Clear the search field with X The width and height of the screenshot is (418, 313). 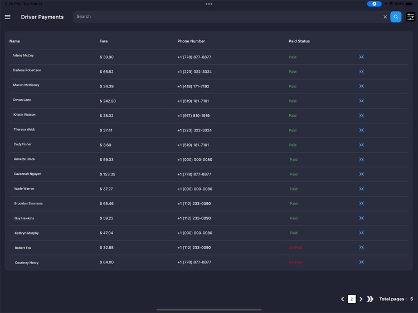385,17
